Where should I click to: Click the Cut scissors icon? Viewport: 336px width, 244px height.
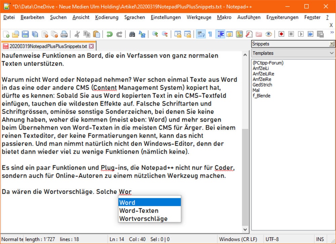coord(77,34)
